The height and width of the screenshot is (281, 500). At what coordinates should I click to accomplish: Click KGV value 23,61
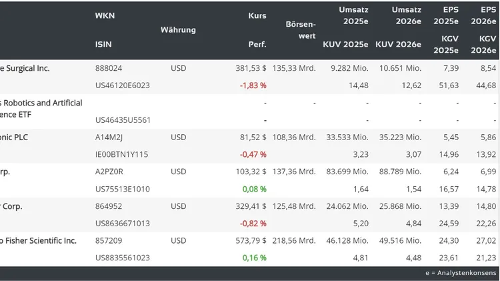pos(449,258)
